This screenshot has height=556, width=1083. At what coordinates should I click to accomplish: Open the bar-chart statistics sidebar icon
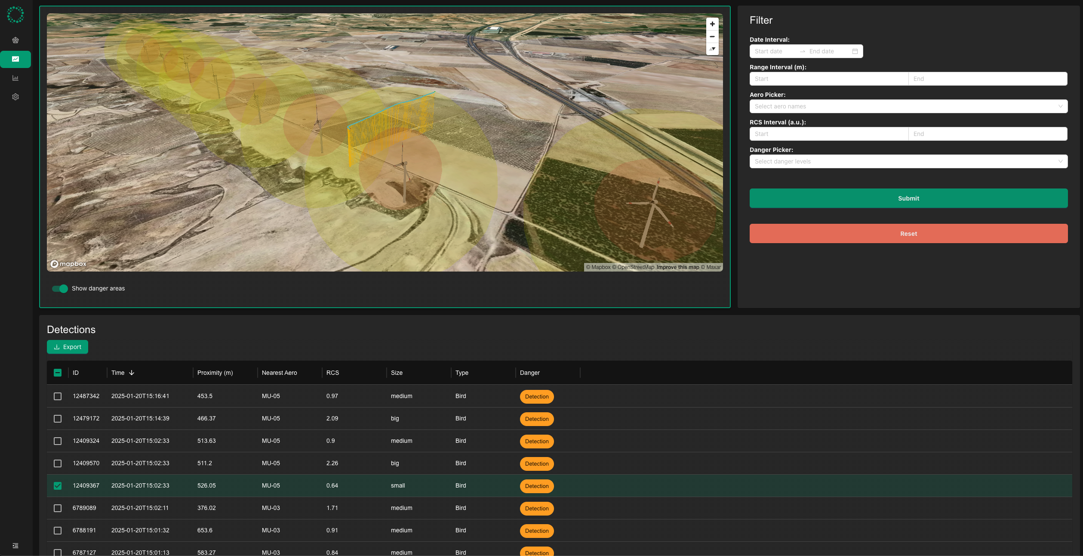[15, 78]
